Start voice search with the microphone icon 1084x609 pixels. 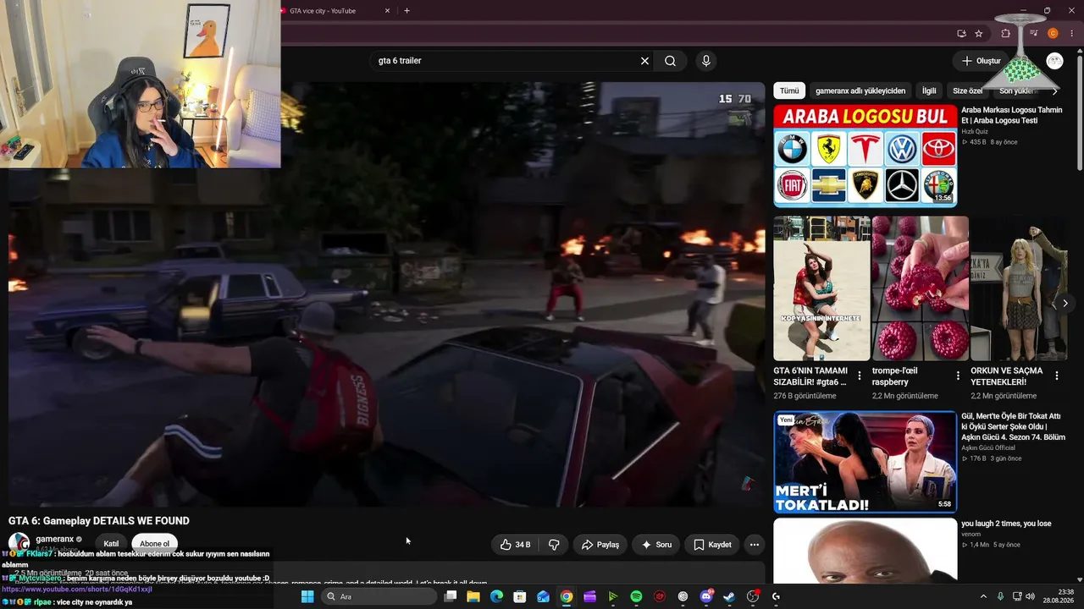705,61
